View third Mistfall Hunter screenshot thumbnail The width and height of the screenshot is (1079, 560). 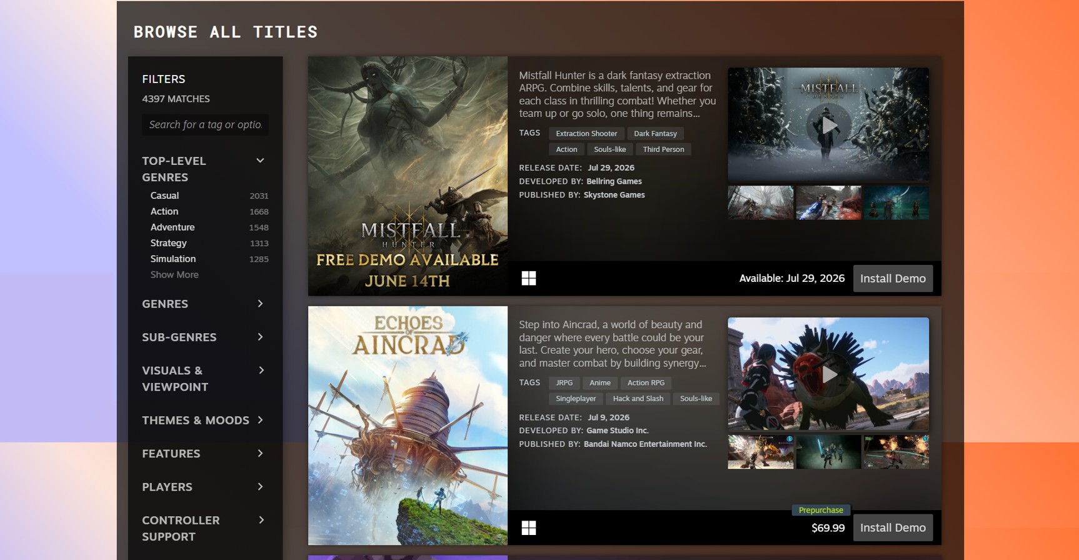point(896,202)
